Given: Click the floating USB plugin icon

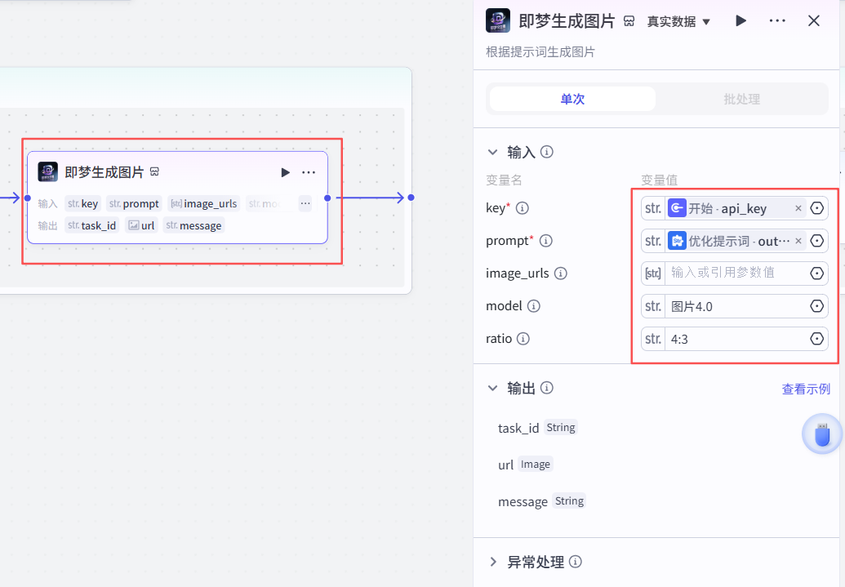Looking at the screenshot, I should (x=822, y=434).
